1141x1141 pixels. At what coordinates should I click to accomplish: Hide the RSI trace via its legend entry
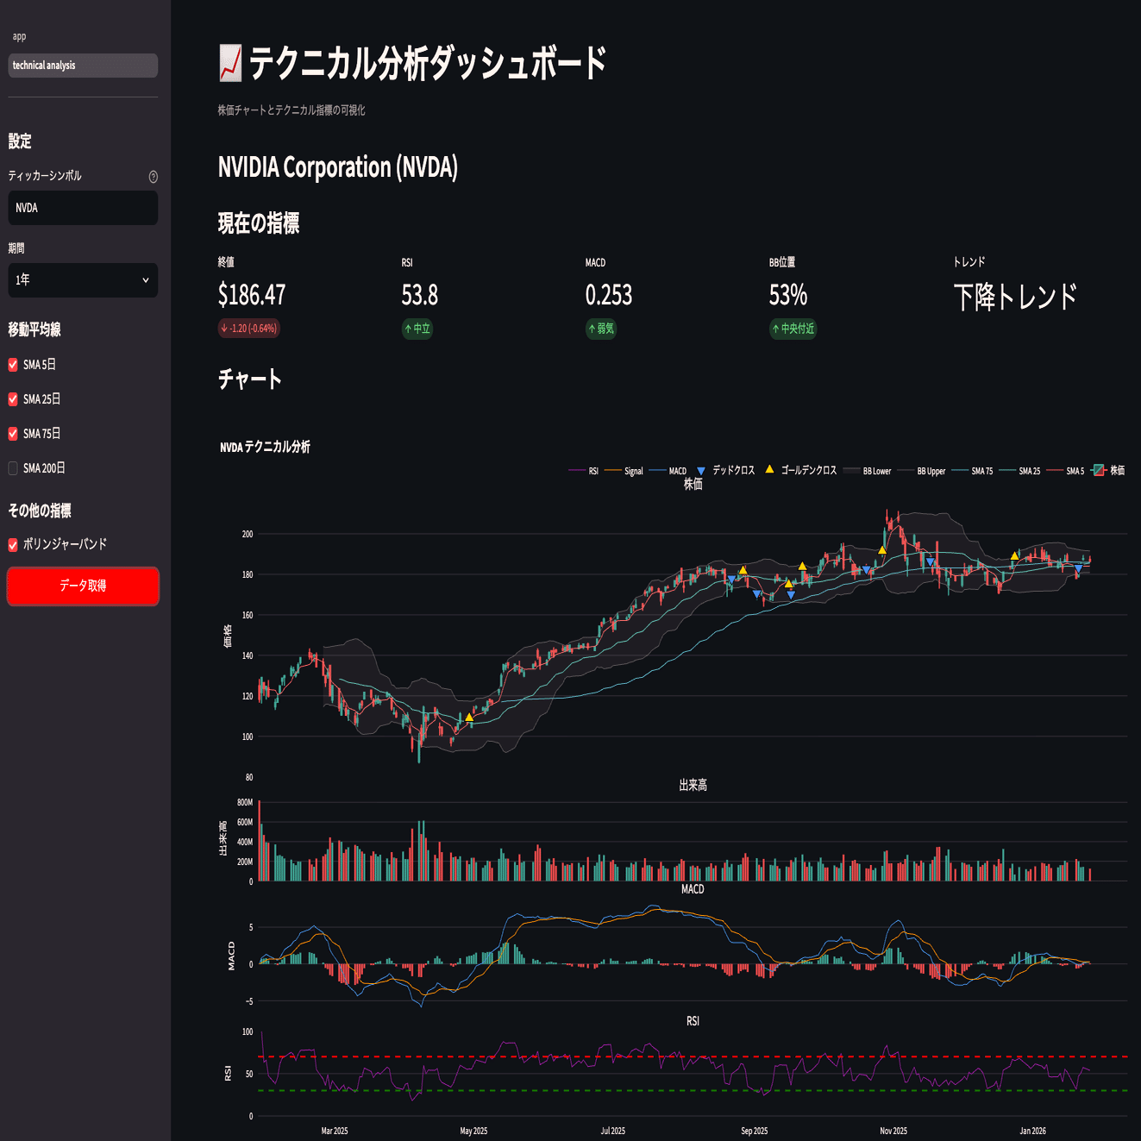pyautogui.click(x=584, y=471)
